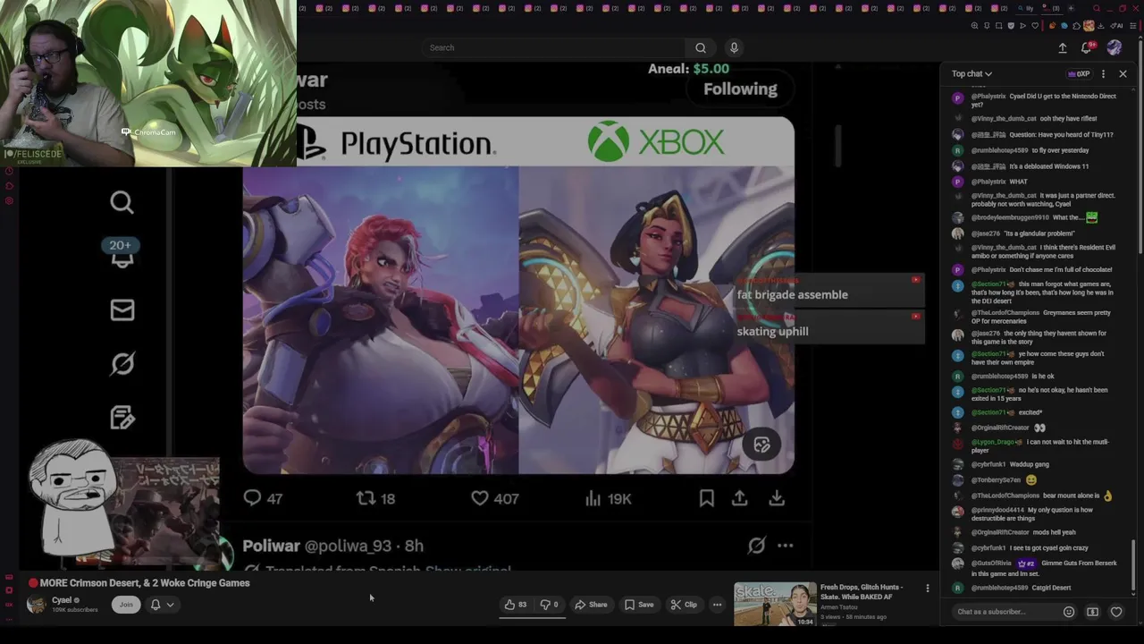Screen dimensions: 1144x644
Task: Open the YouTube account avatar menu
Action: coord(1114,47)
